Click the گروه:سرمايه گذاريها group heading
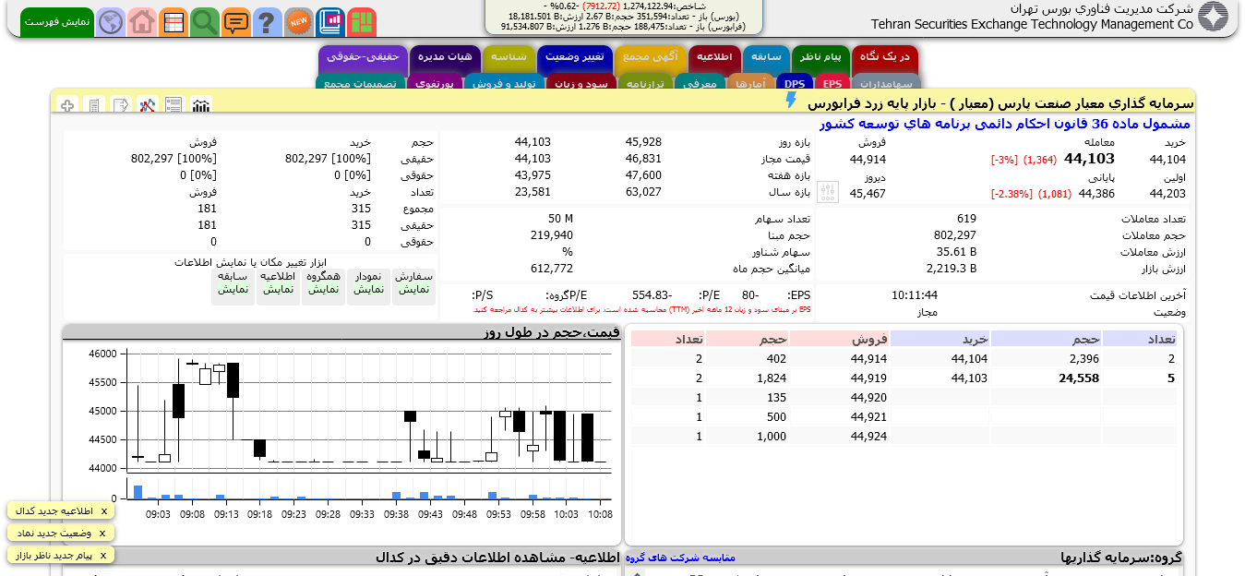This screenshot has width=1245, height=576. click(1121, 558)
